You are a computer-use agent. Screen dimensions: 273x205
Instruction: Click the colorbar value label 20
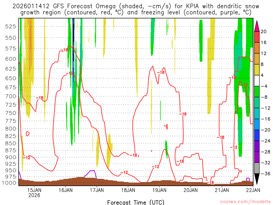tap(263, 31)
